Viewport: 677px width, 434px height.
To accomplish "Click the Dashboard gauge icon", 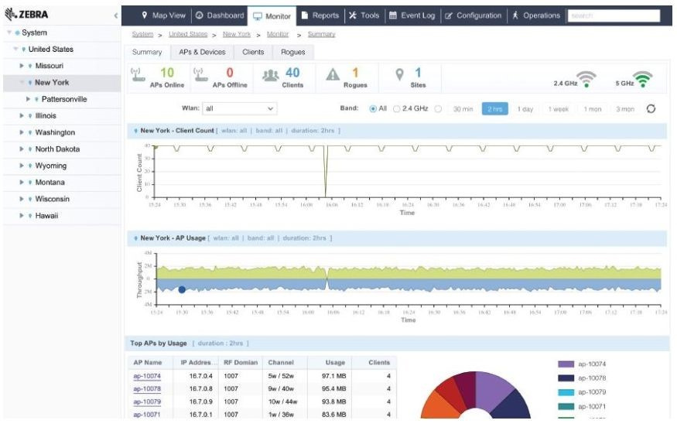I will (199, 15).
